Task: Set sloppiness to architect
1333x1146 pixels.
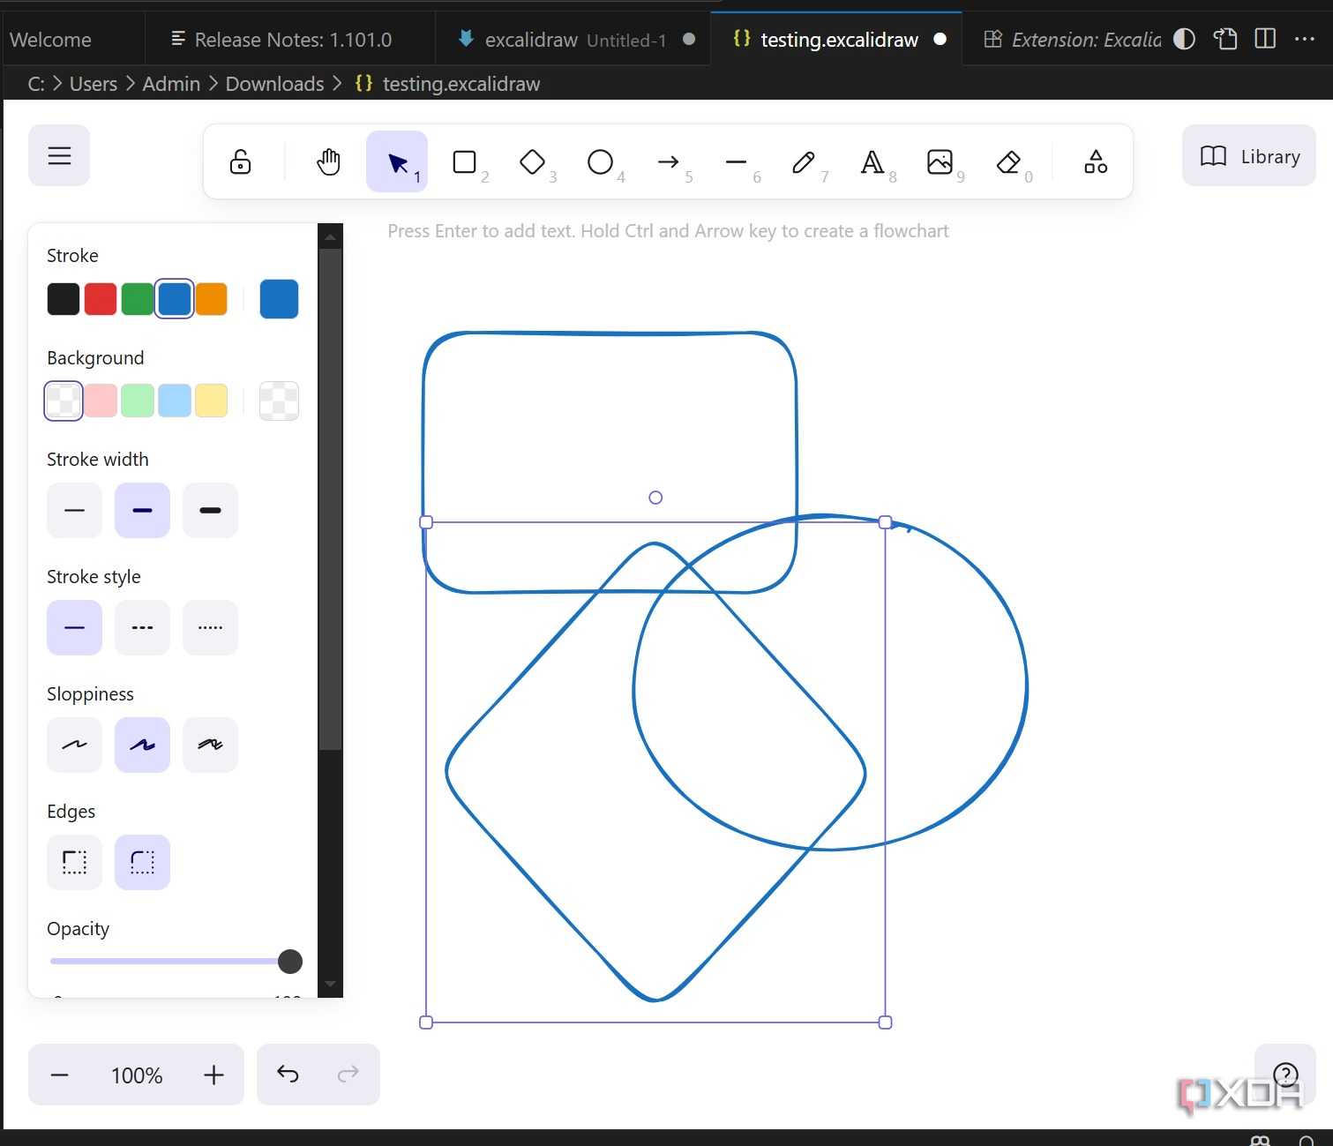Action: coord(75,745)
